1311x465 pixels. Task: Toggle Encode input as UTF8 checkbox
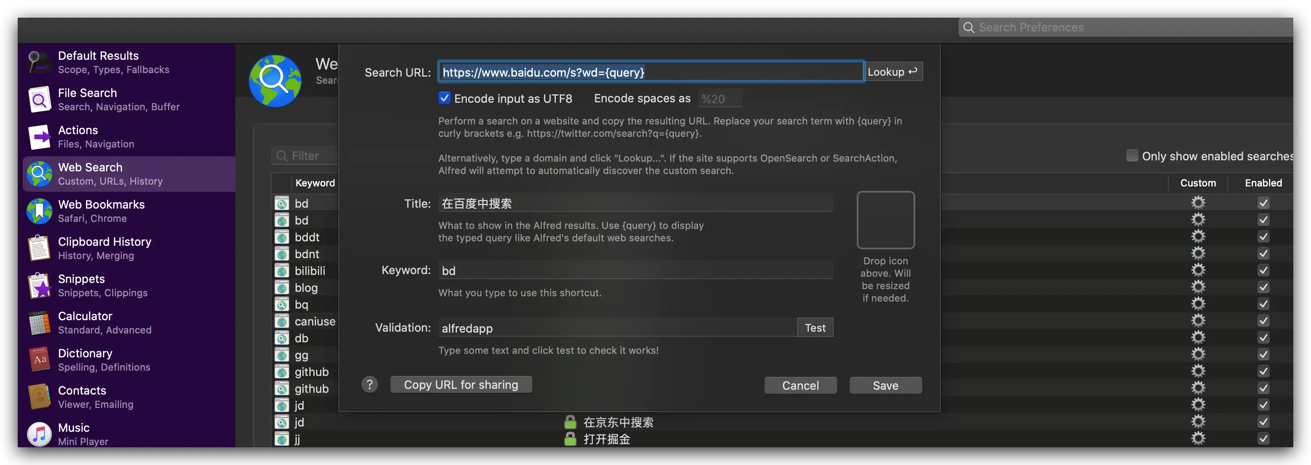[x=444, y=98]
